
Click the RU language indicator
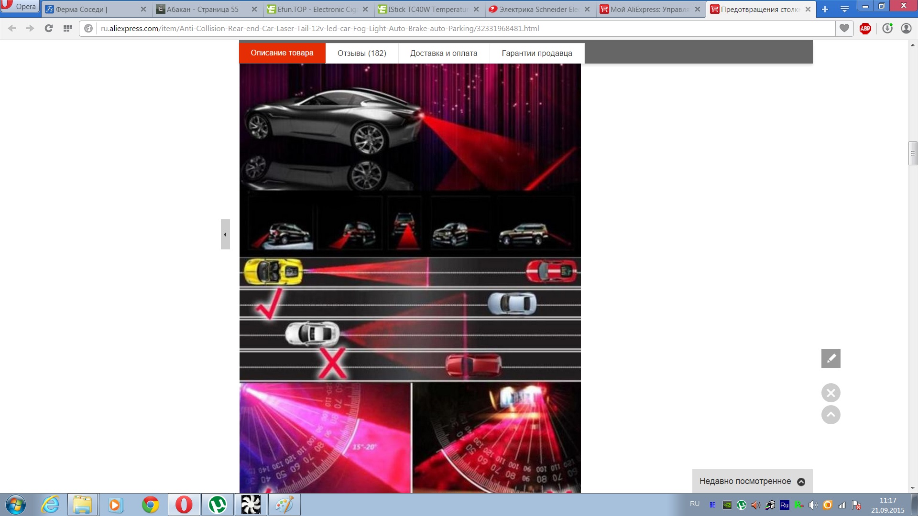coord(695,504)
